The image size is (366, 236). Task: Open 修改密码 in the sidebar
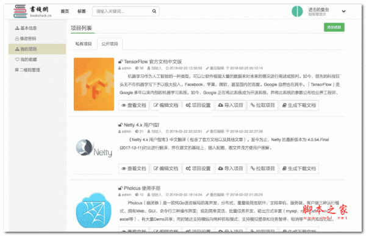(26, 38)
